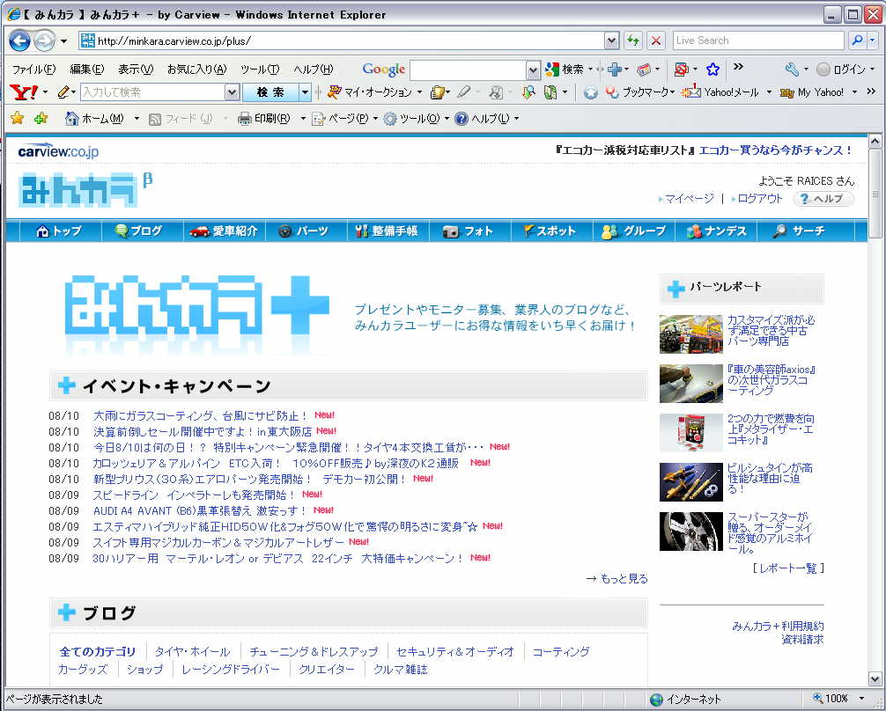
Task: Click the browser Forward arrow button
Action: point(44,40)
